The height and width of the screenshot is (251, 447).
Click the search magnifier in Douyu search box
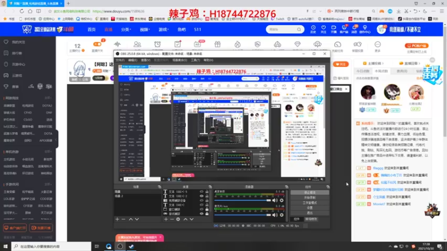pos(299,30)
